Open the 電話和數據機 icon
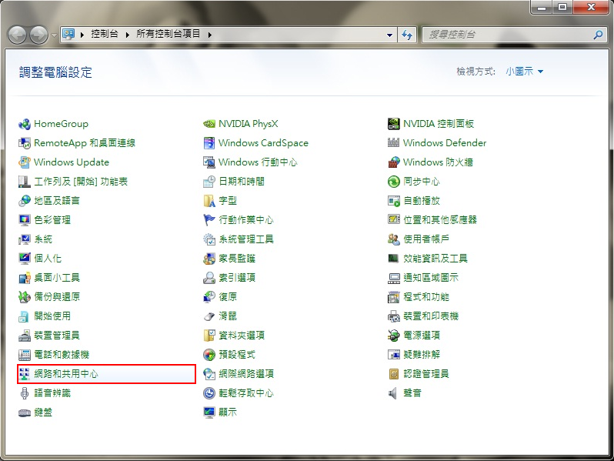614x461 pixels. pyautogui.click(x=25, y=355)
